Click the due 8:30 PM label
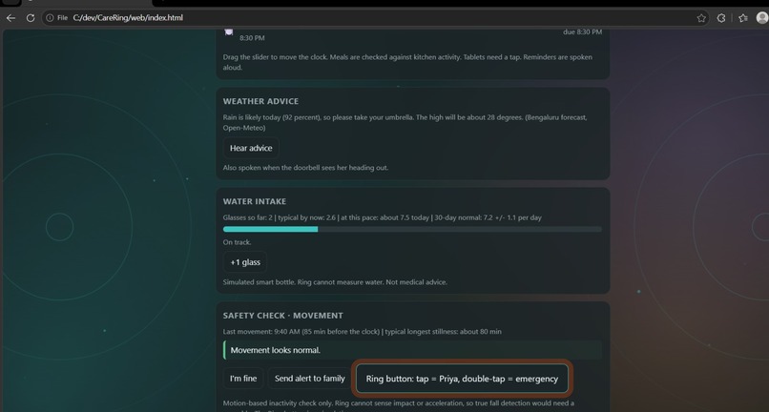Viewport: 769px width, 412px height. point(583,32)
